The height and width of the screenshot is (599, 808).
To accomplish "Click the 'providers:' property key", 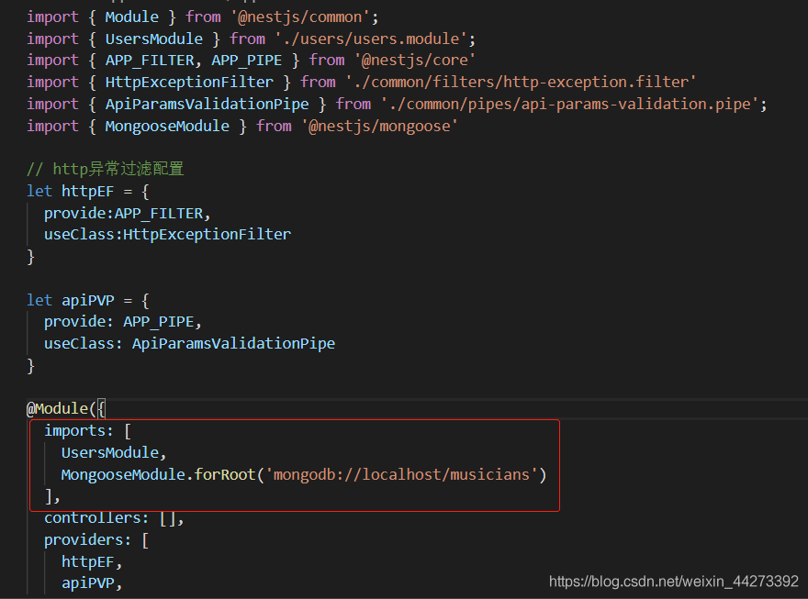I will click(x=87, y=540).
